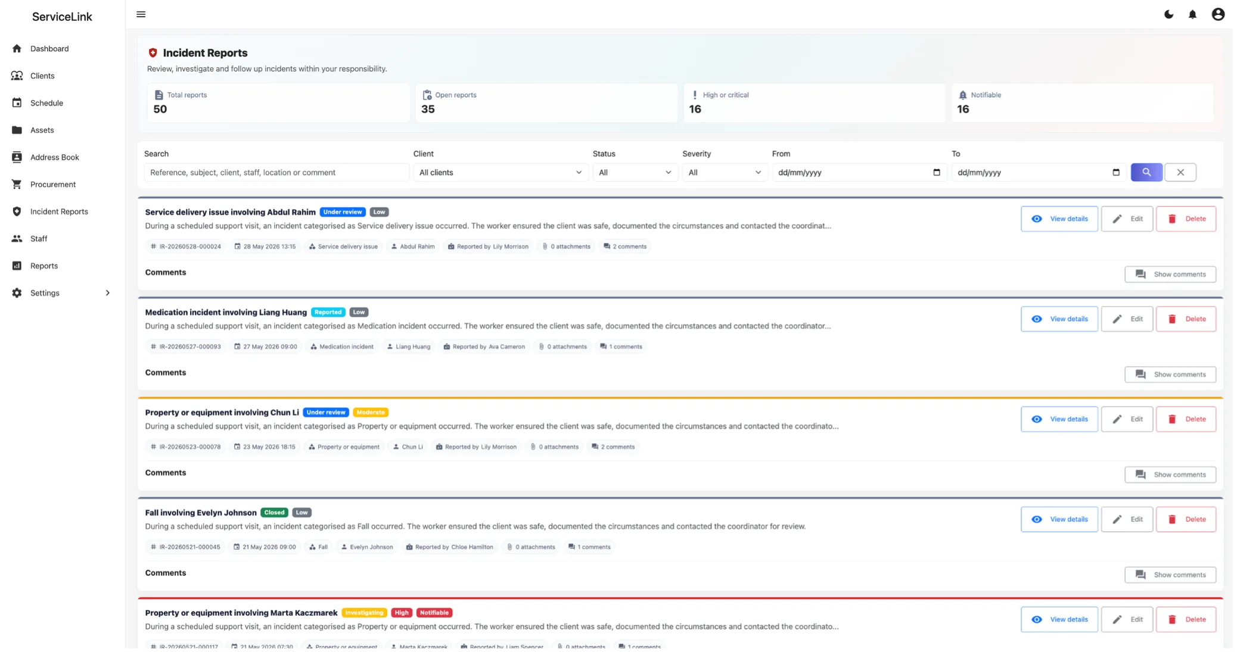Screen dimensions: 1237x652
Task: View details of Evelyn Johnson fall incident
Action: coord(1059,519)
